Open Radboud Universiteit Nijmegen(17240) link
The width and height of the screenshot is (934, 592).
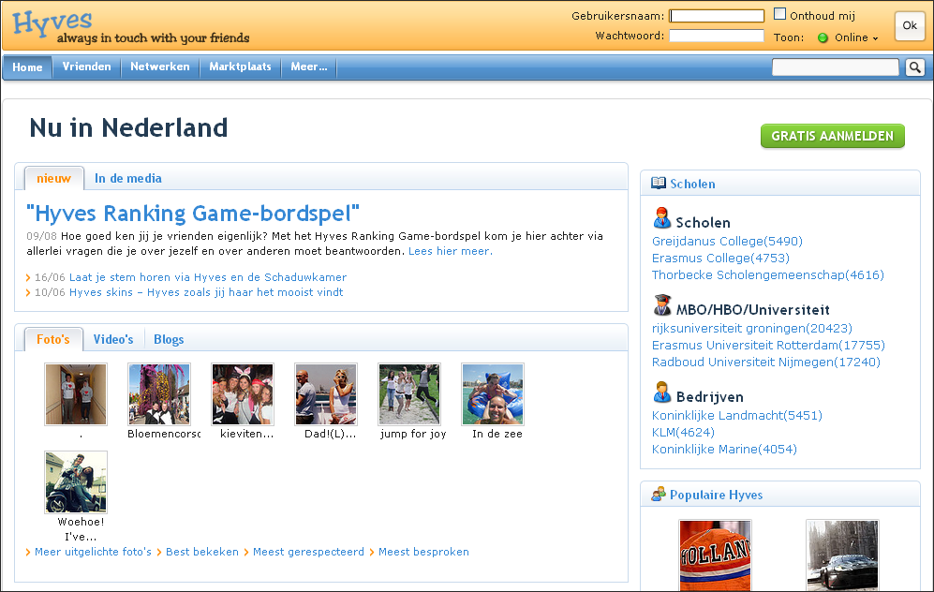(x=766, y=363)
